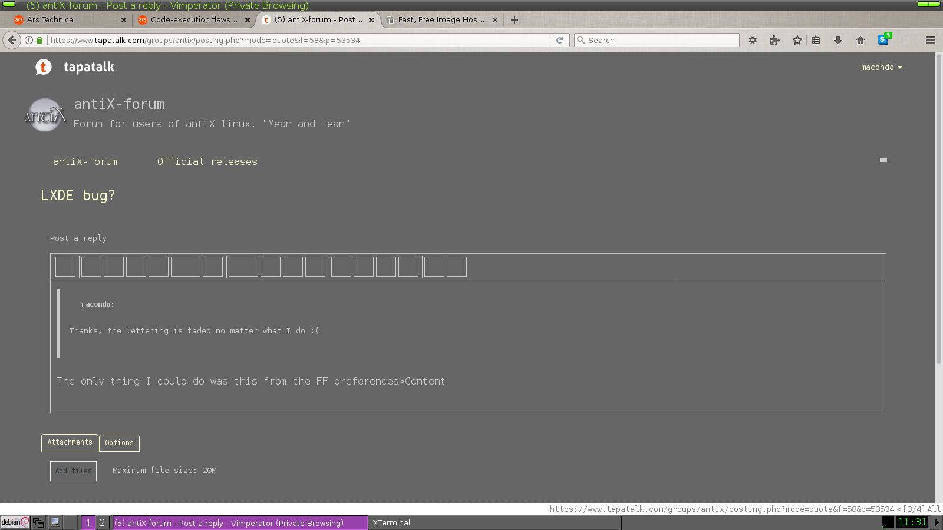The width and height of the screenshot is (943, 530).
Task: Open the Attachments tab
Action: [70, 443]
